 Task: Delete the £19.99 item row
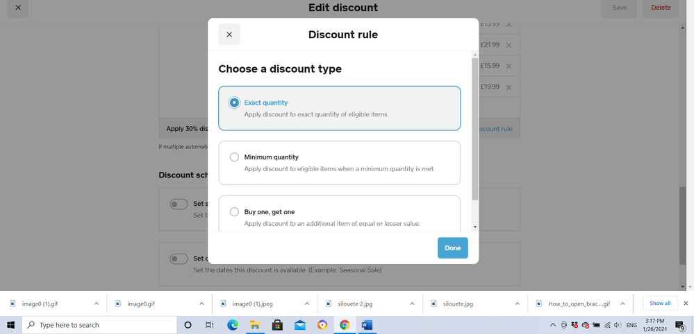coord(509,87)
